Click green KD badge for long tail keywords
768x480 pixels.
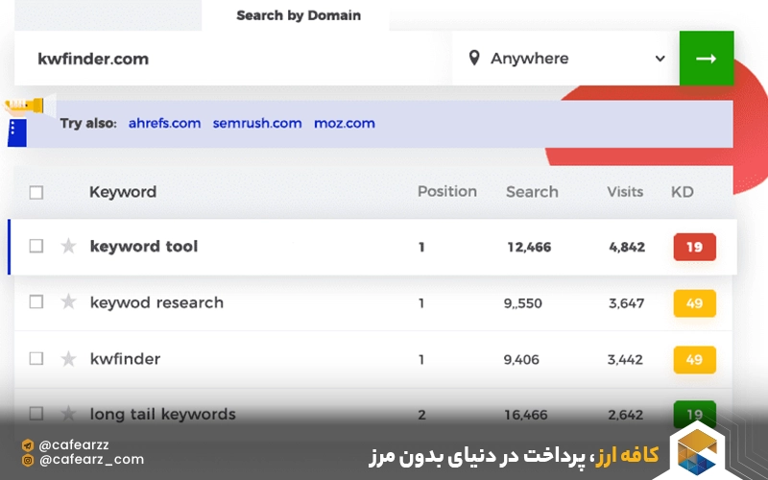point(694,415)
